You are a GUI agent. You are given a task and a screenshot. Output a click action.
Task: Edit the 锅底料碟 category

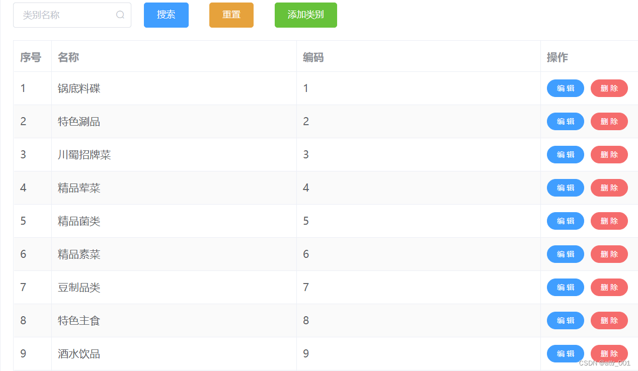[x=565, y=88]
